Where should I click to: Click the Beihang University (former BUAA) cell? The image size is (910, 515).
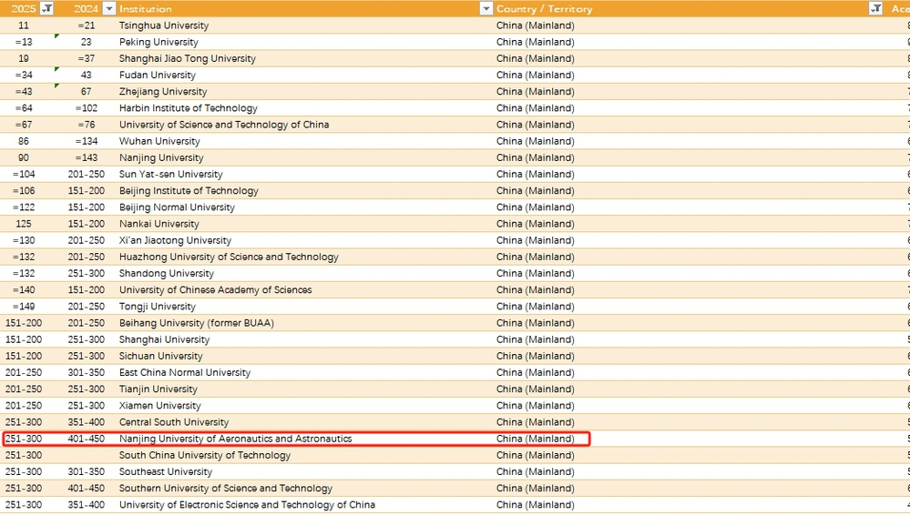[197, 323]
